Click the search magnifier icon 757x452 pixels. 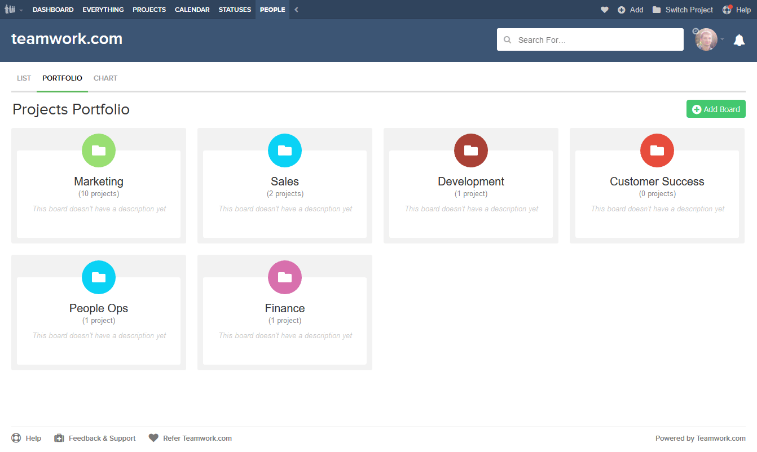(508, 40)
